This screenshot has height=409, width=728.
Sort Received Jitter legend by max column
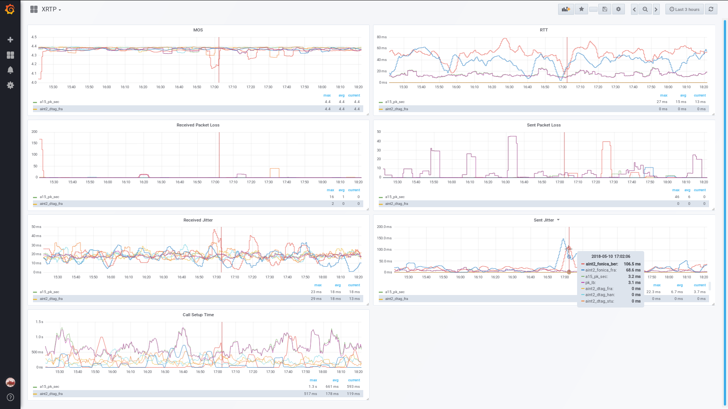pos(318,285)
